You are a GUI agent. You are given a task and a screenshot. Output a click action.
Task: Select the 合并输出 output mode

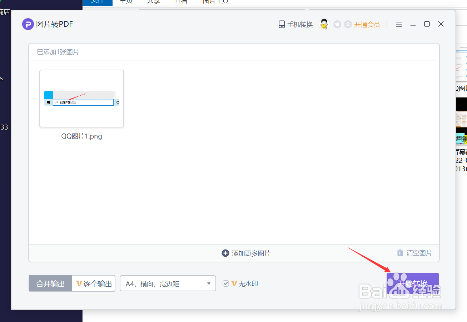[x=50, y=283]
